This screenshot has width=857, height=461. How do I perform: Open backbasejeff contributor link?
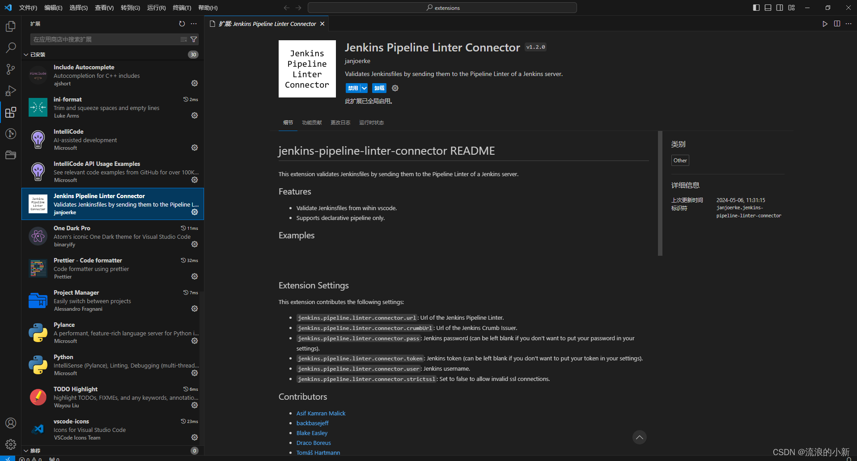pos(312,423)
